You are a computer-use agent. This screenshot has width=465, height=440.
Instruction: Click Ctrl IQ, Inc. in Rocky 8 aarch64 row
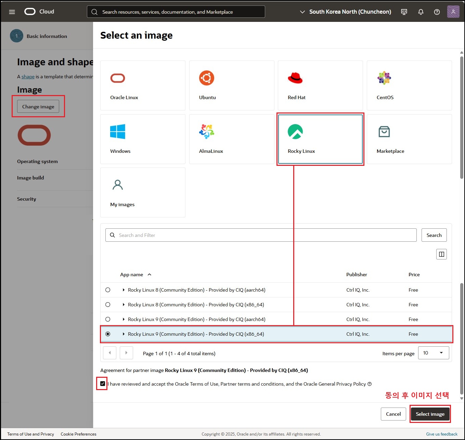click(x=358, y=290)
